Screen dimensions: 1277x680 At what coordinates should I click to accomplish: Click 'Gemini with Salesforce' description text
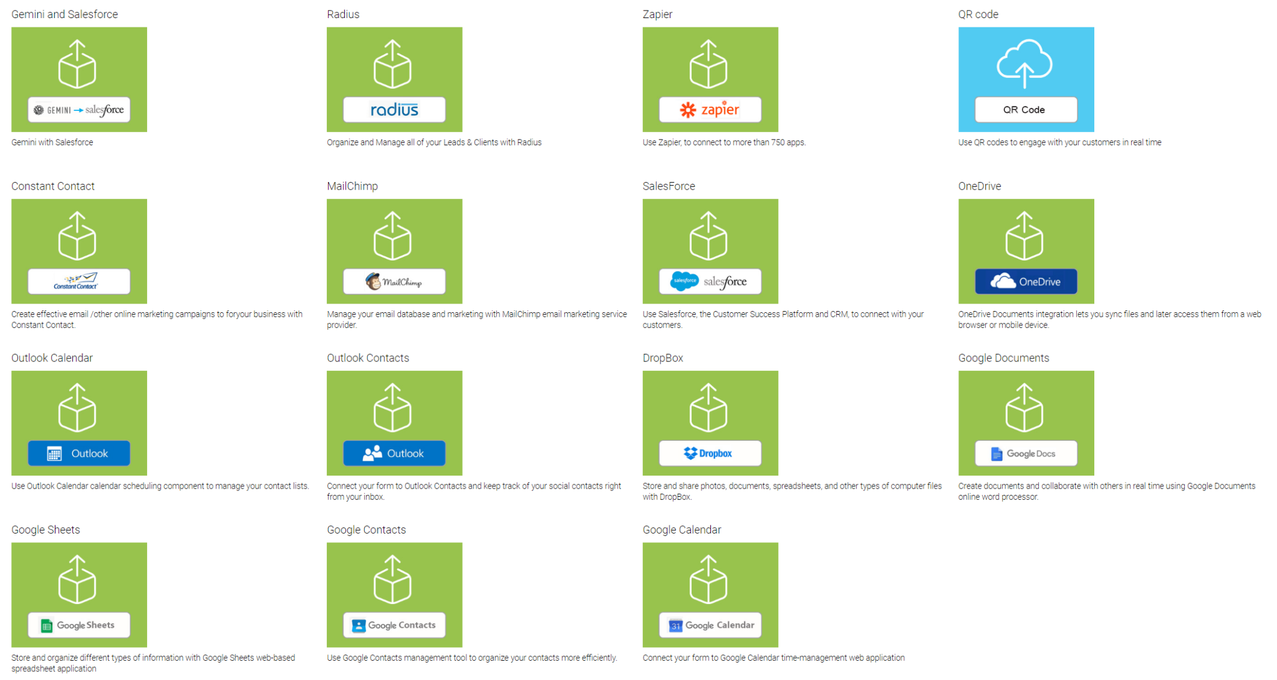tap(52, 143)
